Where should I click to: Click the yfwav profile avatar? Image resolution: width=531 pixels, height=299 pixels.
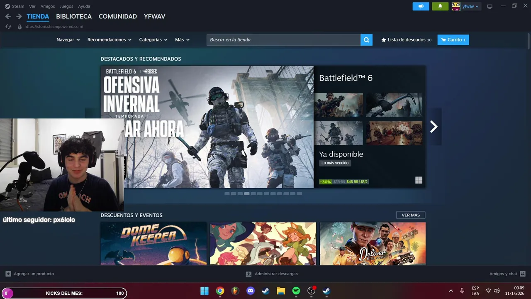click(456, 6)
